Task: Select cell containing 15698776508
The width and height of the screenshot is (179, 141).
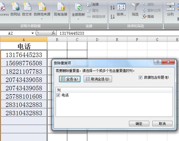Action: pos(24,63)
